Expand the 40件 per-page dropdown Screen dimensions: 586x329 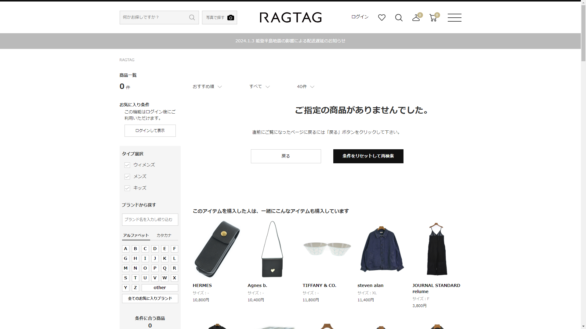click(x=305, y=87)
